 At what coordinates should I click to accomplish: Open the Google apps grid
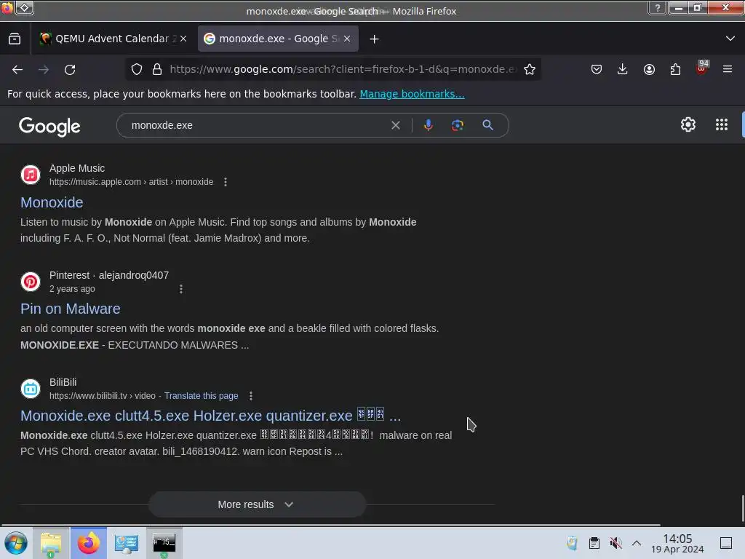[721, 125]
